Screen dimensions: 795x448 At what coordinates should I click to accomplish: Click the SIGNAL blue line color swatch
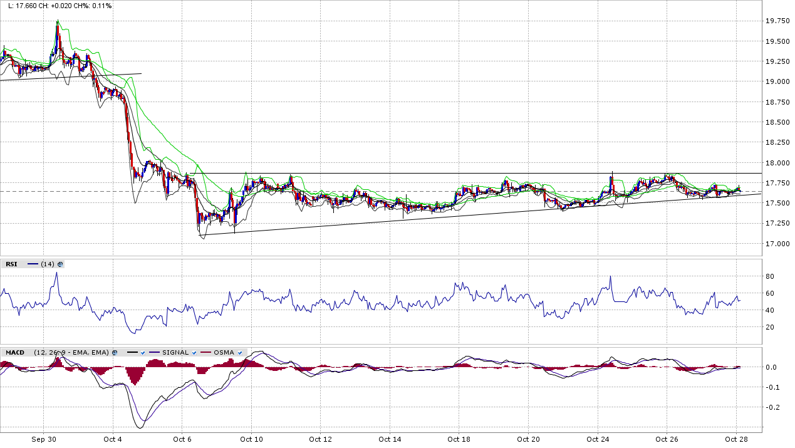click(155, 353)
